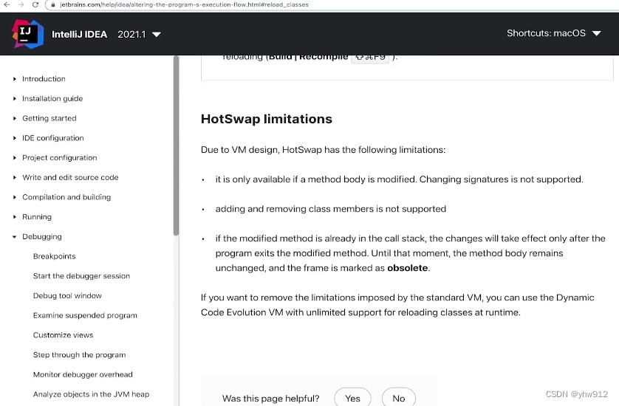Open Compilation and building topic
The height and width of the screenshot is (406, 619).
coord(66,197)
